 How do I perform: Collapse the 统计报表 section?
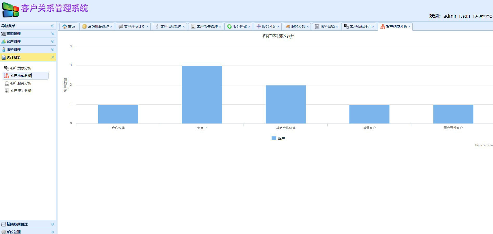click(x=53, y=57)
